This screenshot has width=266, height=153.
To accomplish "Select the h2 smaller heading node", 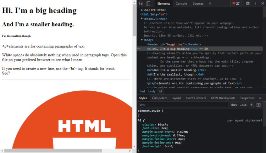I will (x=176, y=70).
